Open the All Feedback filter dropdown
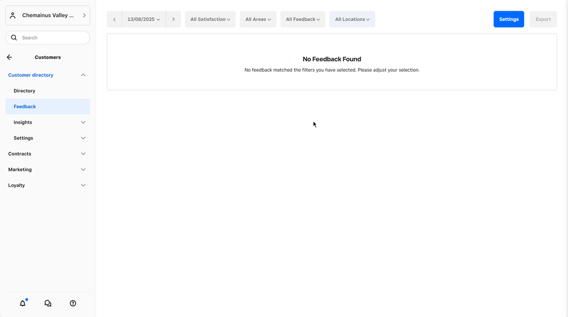568x317 pixels. tap(302, 19)
